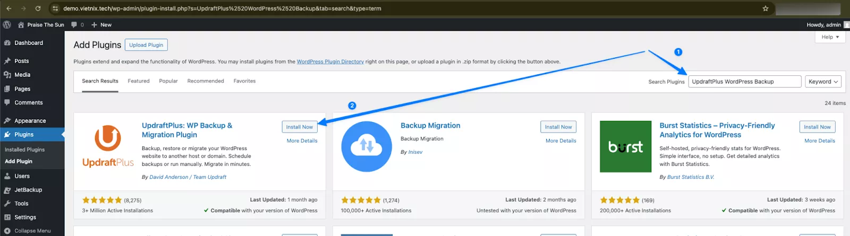Click the Upload Plugin button
The height and width of the screenshot is (236, 850).
[146, 45]
